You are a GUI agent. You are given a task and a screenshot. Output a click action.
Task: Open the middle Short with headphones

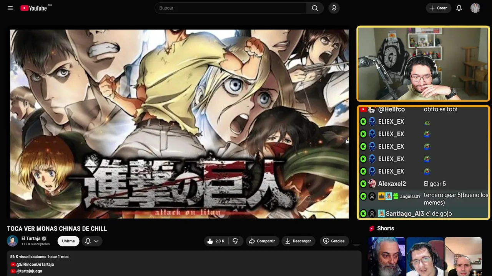(x=425, y=256)
